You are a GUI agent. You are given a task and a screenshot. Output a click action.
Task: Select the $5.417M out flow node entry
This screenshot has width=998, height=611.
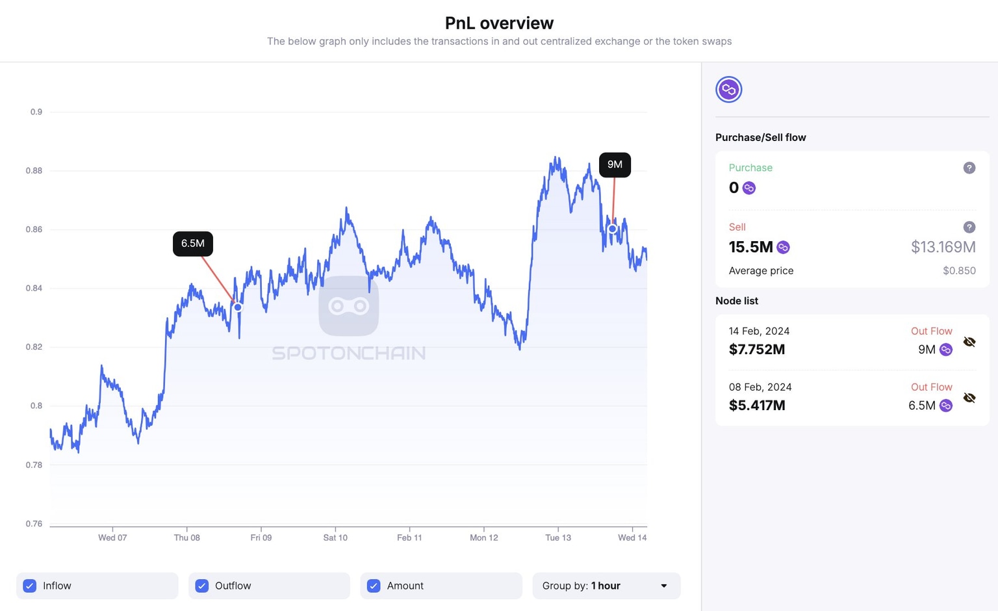[x=757, y=406]
